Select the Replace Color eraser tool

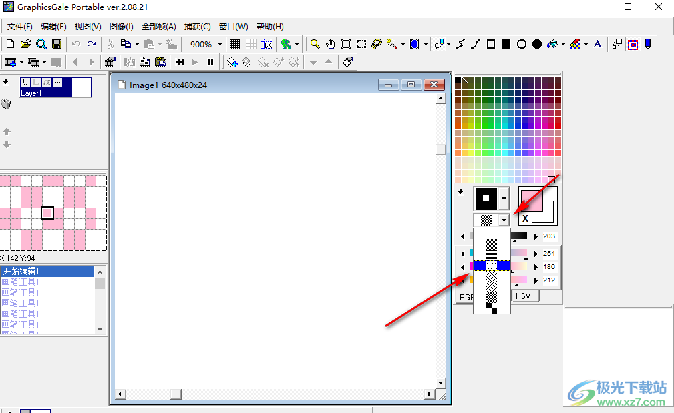[575, 44]
